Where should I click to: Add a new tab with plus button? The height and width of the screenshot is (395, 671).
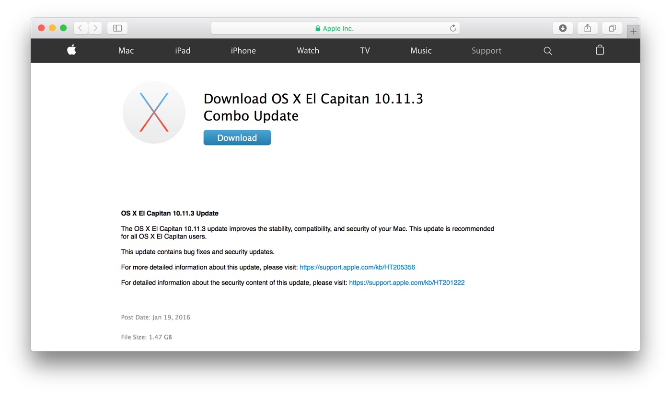point(633,32)
